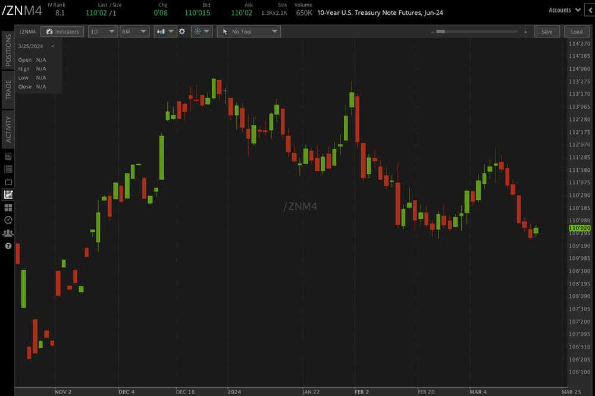This screenshot has width=595, height=396.
Task: Click the Save chart button
Action: [547, 31]
